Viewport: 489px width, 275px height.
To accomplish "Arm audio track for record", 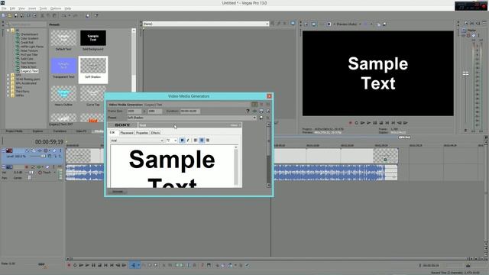I will pos(27,167).
